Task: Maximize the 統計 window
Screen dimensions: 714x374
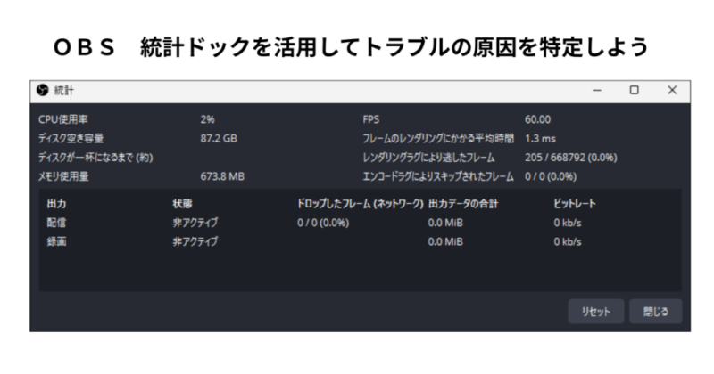Action: pos(634,91)
